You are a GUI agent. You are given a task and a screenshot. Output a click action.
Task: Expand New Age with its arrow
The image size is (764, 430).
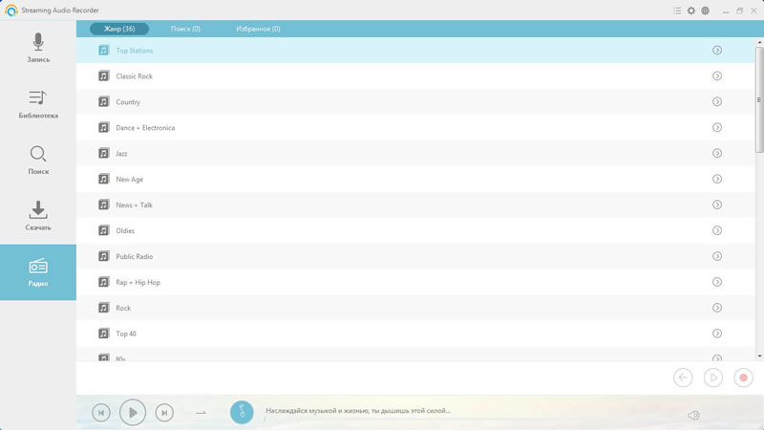(717, 180)
